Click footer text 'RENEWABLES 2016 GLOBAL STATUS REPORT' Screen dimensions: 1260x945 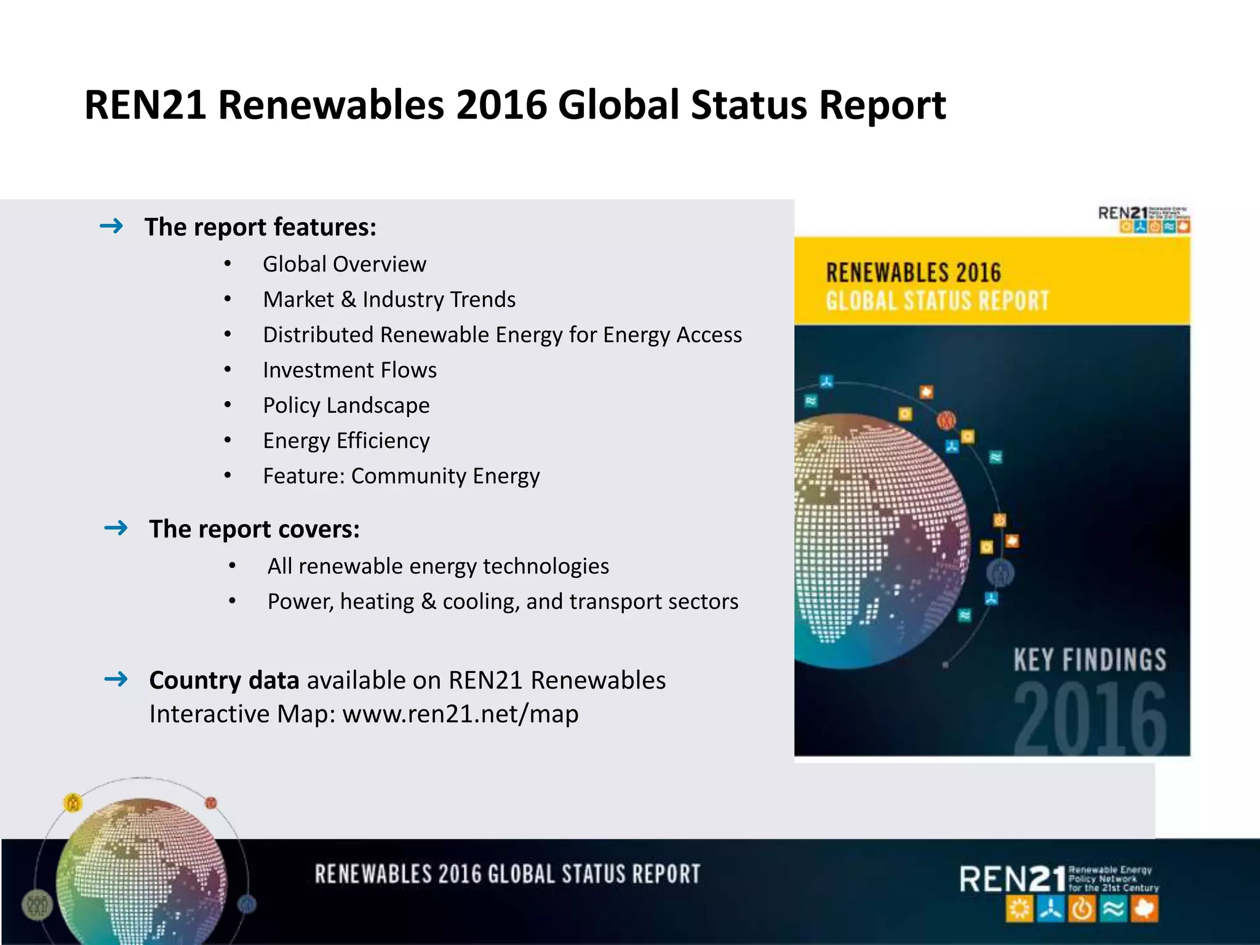click(x=508, y=874)
